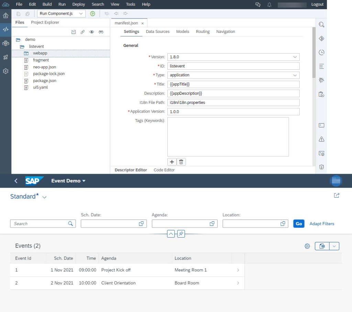Open the Version 1.8.0 dropdown
The image size is (352, 312).
point(295,57)
